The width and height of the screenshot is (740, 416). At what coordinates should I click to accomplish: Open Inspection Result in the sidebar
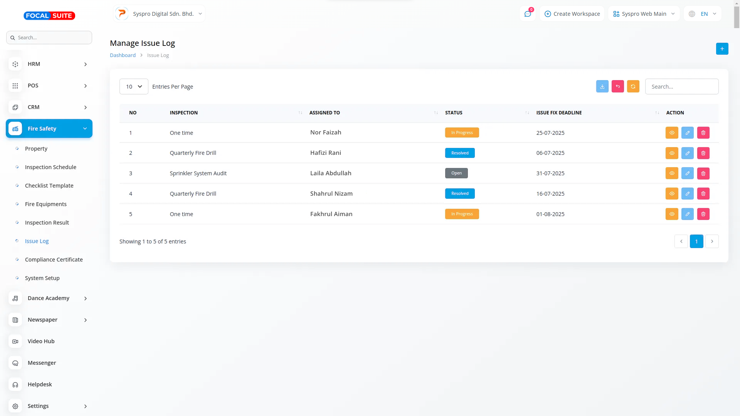tap(47, 223)
